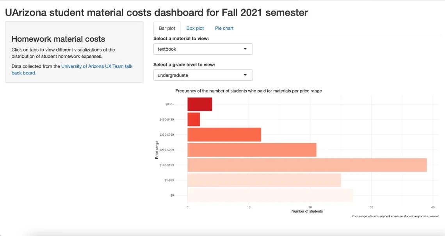This screenshot has width=445, height=236.
Task: Click the chevron on the textbook selector
Action: pos(246,49)
